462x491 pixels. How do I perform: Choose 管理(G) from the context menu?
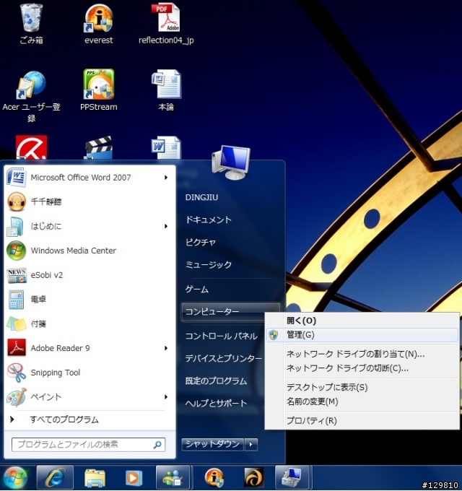pos(362,335)
